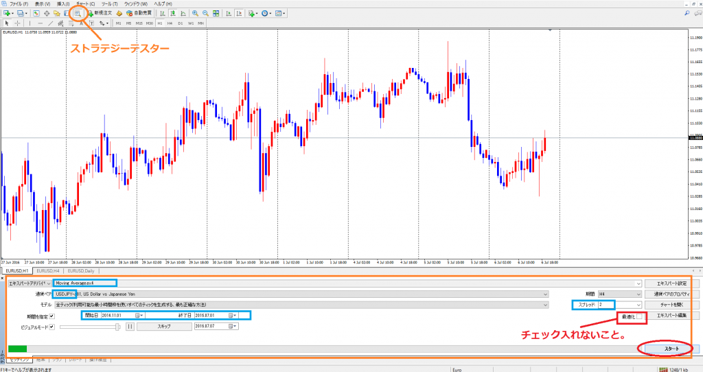Open the エキスパートアドバイザ type dropdown
Image resolution: width=703 pixels, height=372 pixels.
tap(30, 283)
